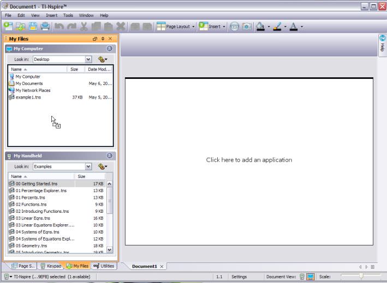This screenshot has height=283, width=387.
Task: Undock the My Files panel
Action: pyautogui.click(x=95, y=39)
